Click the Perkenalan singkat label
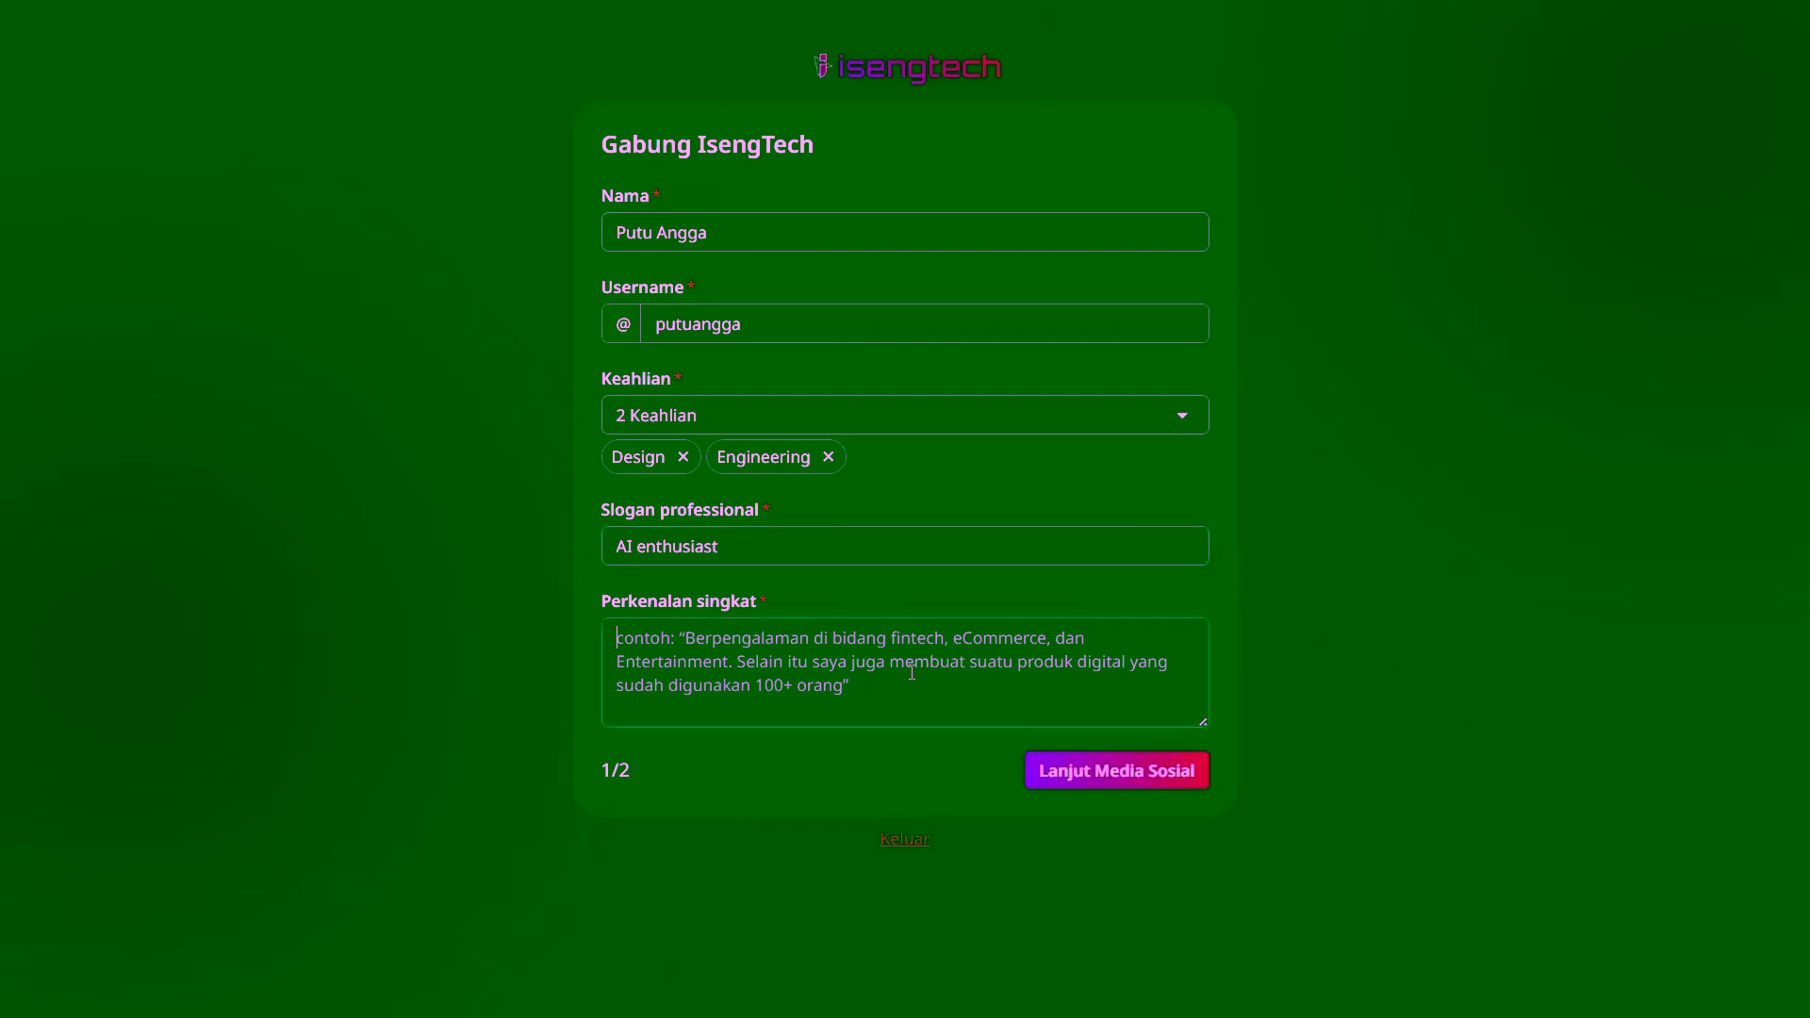Screen dimensions: 1810x1018 679,601
